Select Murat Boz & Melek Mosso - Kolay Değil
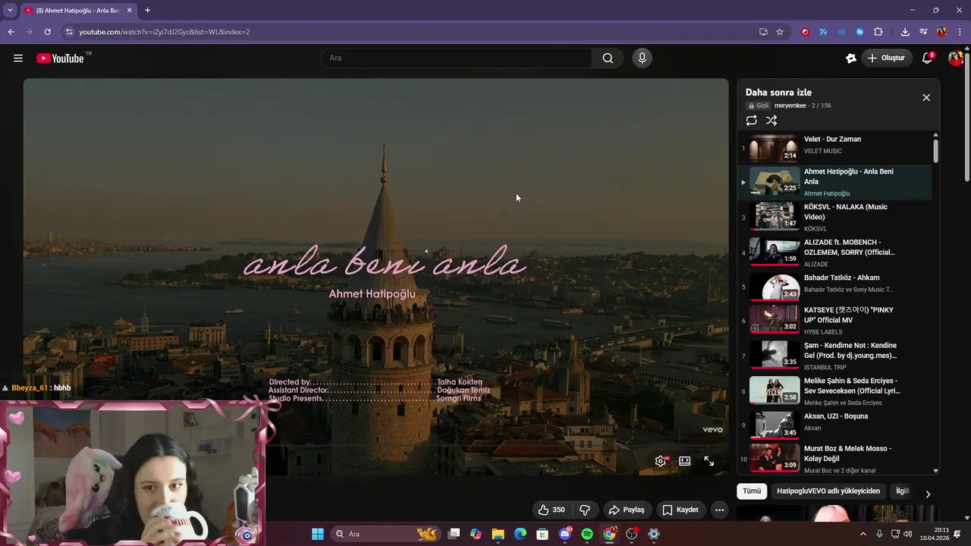Screen dimensions: 971x546 click(834, 458)
